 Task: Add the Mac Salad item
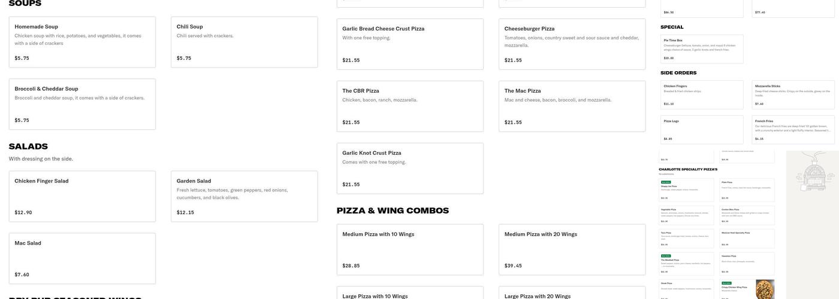[82, 258]
